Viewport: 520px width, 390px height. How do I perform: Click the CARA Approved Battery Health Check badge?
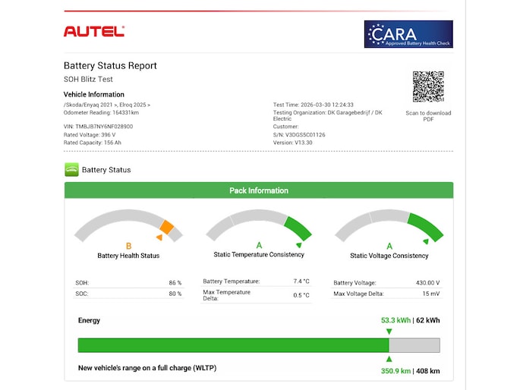[410, 35]
